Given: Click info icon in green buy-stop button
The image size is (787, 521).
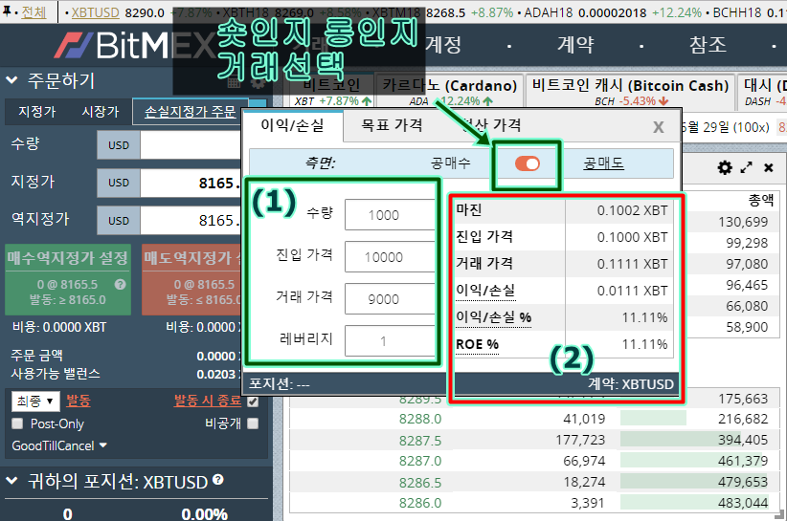Looking at the screenshot, I should coord(120,284).
